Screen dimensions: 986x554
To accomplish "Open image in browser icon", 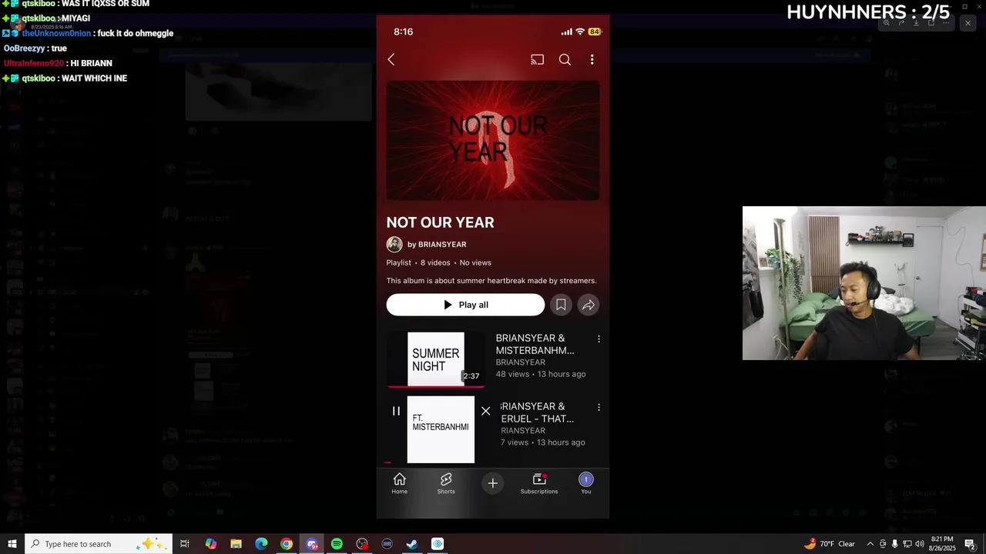I will (x=931, y=23).
